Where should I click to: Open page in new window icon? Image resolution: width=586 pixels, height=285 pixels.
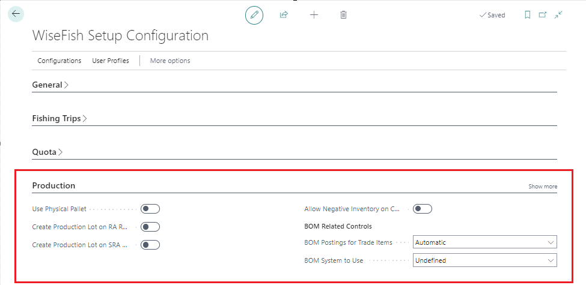543,15
